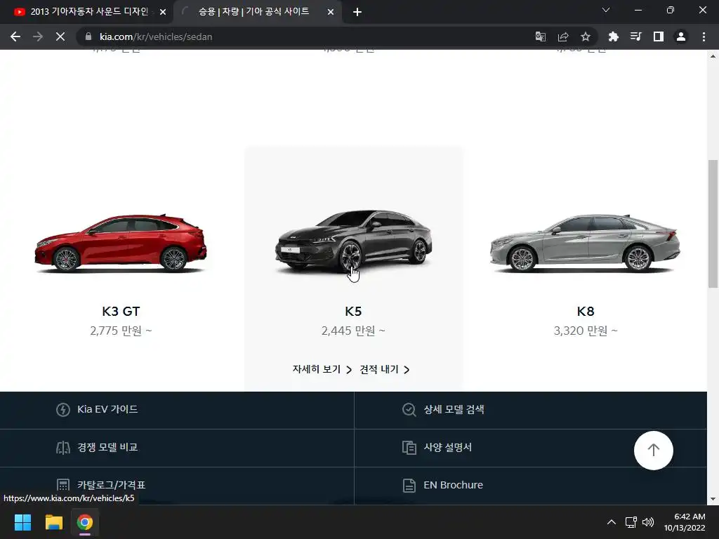This screenshot has height=539, width=719.
Task: Click the browser forward arrow
Action: coord(38,36)
